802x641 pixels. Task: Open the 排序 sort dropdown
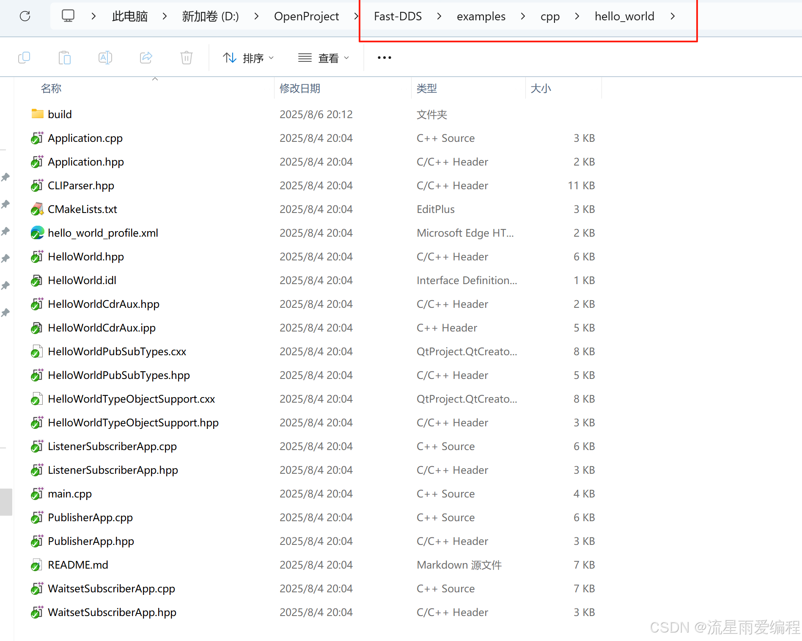pos(248,58)
